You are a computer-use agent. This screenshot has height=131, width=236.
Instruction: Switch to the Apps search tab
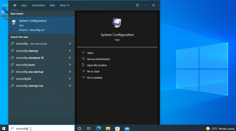24,5
